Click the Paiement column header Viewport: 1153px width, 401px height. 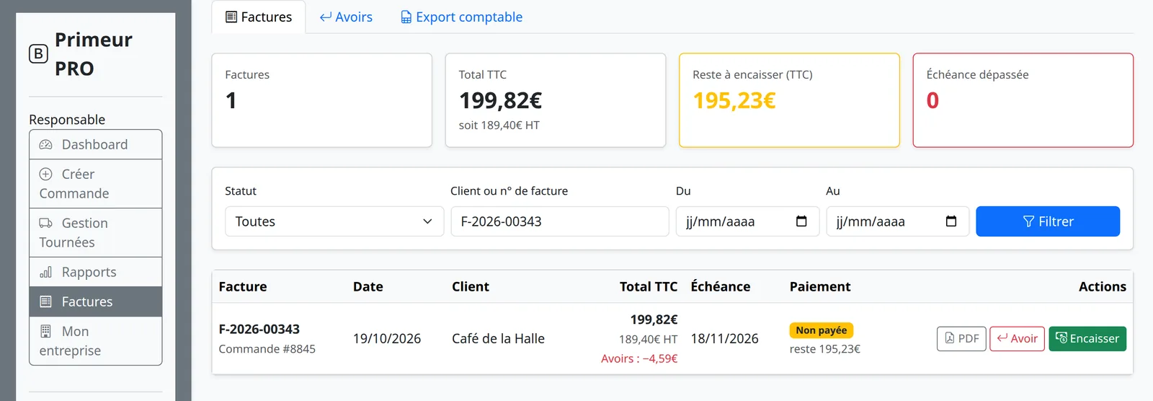[820, 286]
